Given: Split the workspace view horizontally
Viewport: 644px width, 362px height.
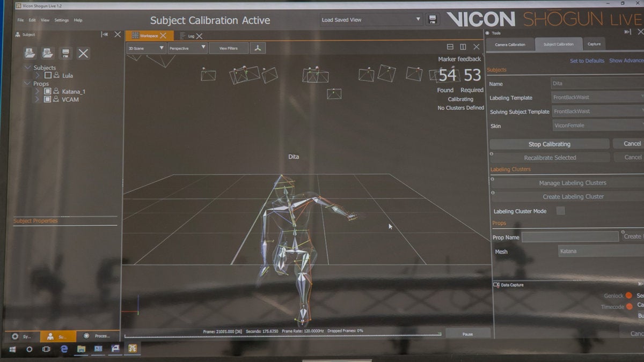Looking at the screenshot, I should coord(450,47).
